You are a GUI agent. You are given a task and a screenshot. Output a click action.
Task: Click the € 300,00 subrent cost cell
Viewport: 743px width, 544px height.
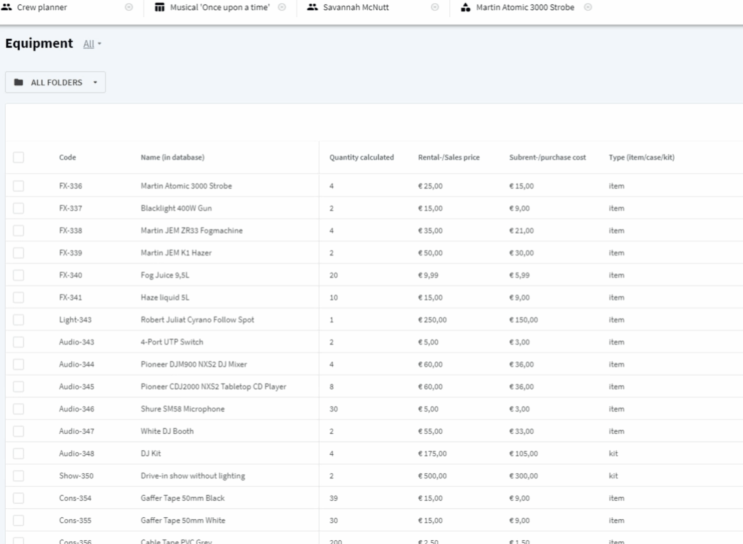tap(524, 475)
